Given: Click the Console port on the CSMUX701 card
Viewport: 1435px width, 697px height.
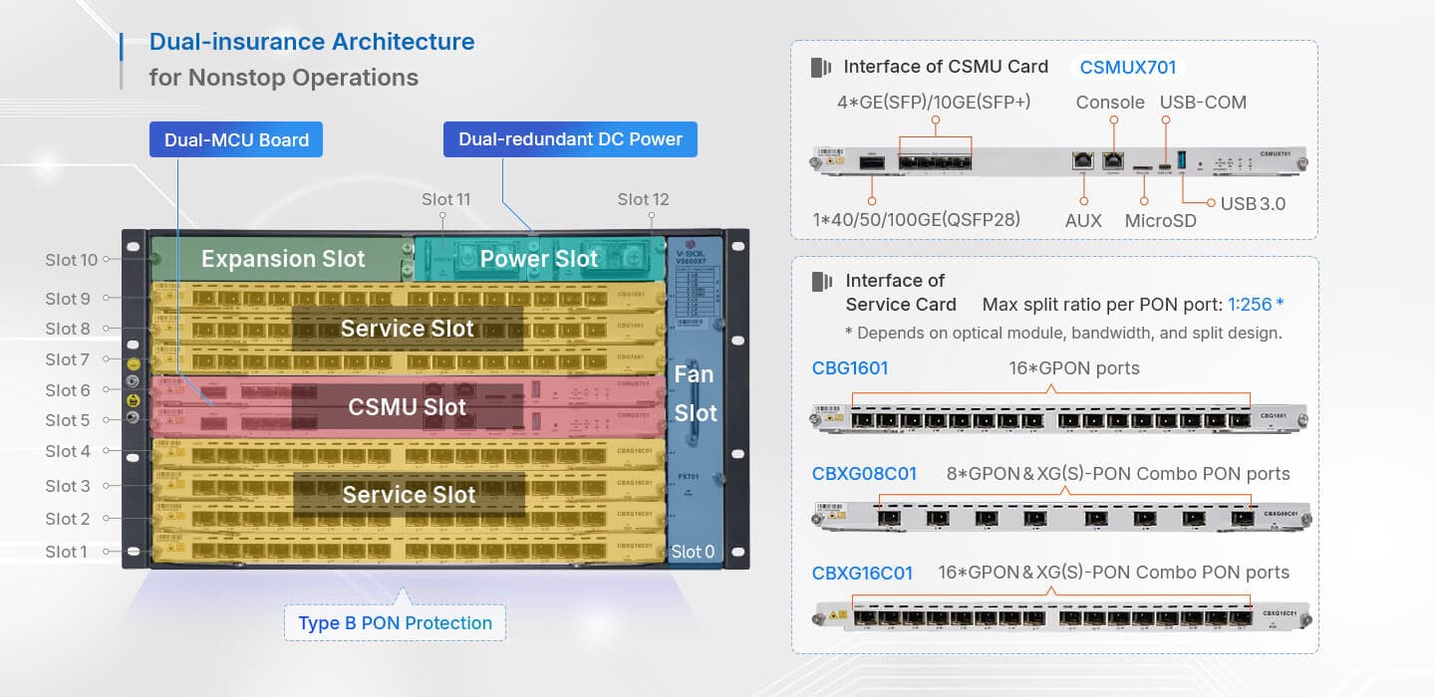Looking at the screenshot, I should point(1115,161).
